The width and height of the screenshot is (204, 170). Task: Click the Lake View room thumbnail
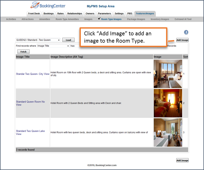(x=168, y=132)
